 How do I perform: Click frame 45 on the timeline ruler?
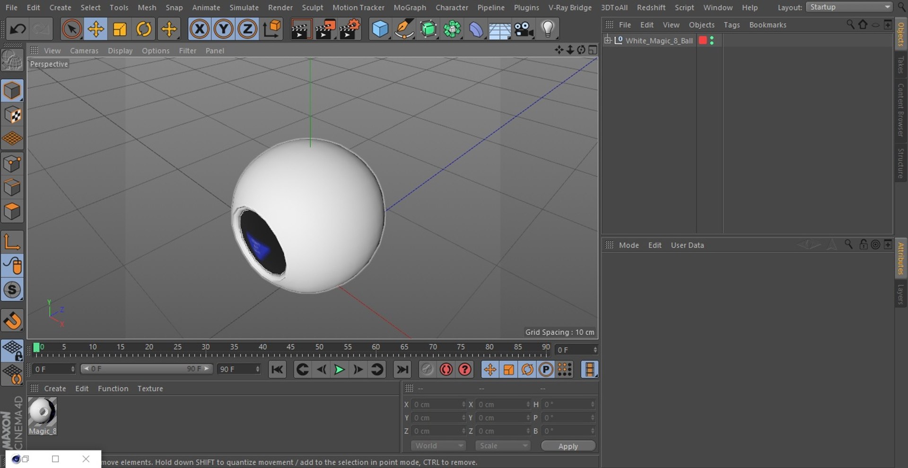pos(290,348)
